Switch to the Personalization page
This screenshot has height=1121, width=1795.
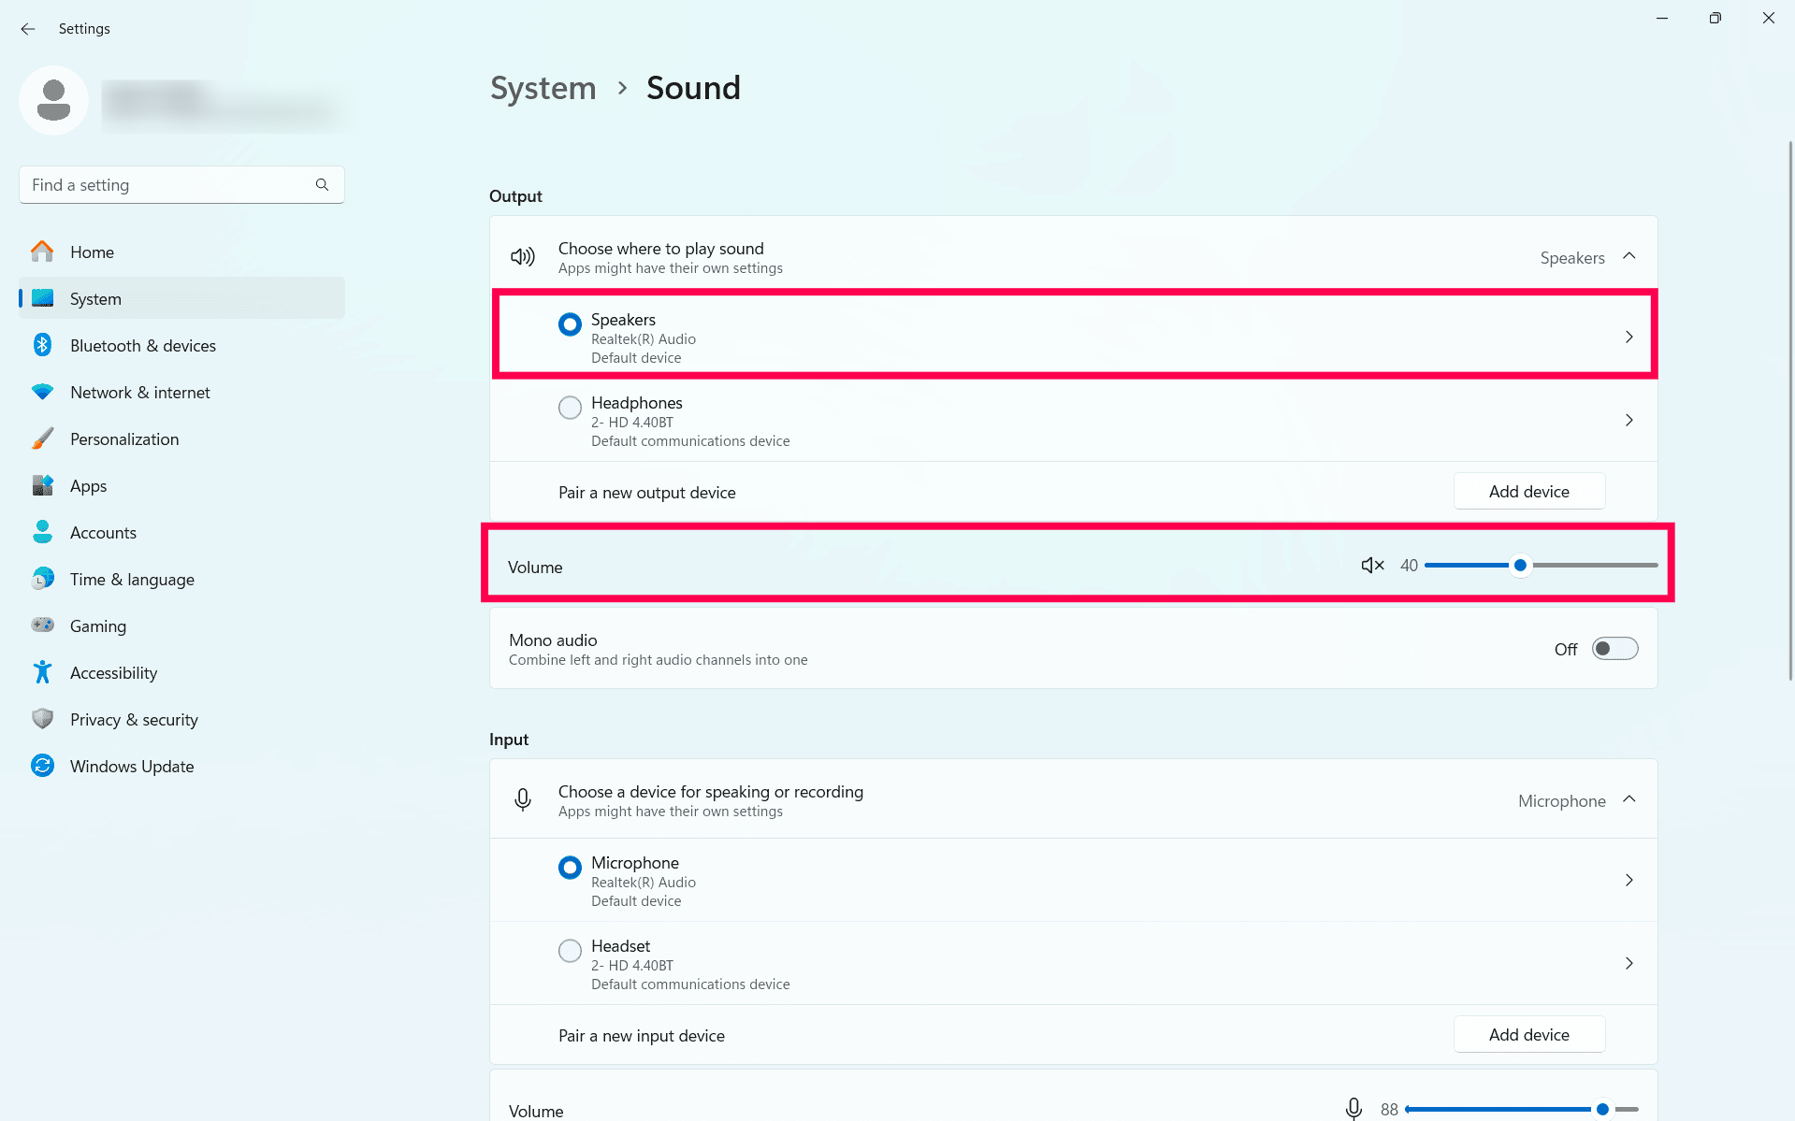(123, 439)
